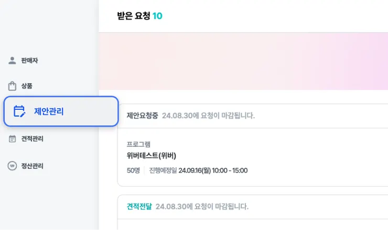Click the 상품 shopping bag icon
The width and height of the screenshot is (388, 230).
coord(13,86)
